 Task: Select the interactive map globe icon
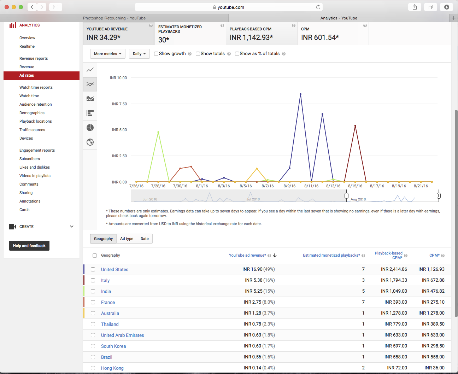point(90,142)
